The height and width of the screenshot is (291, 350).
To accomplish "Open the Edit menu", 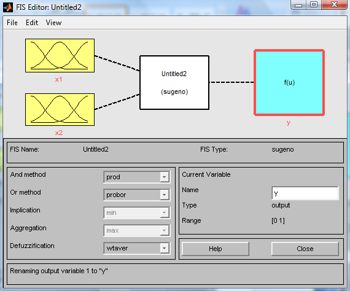I will (x=32, y=23).
